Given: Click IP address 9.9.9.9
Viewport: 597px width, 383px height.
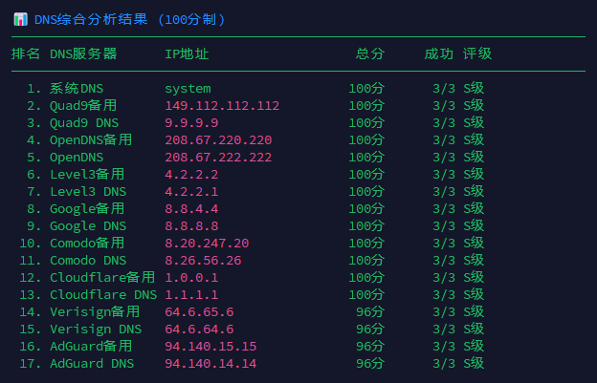Looking at the screenshot, I should (191, 123).
